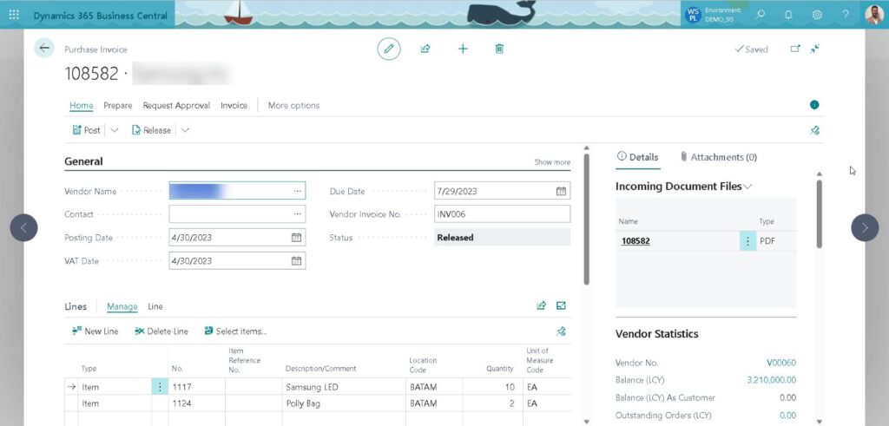Open the Request Approval menu
The width and height of the screenshot is (889, 426).
coord(176,106)
